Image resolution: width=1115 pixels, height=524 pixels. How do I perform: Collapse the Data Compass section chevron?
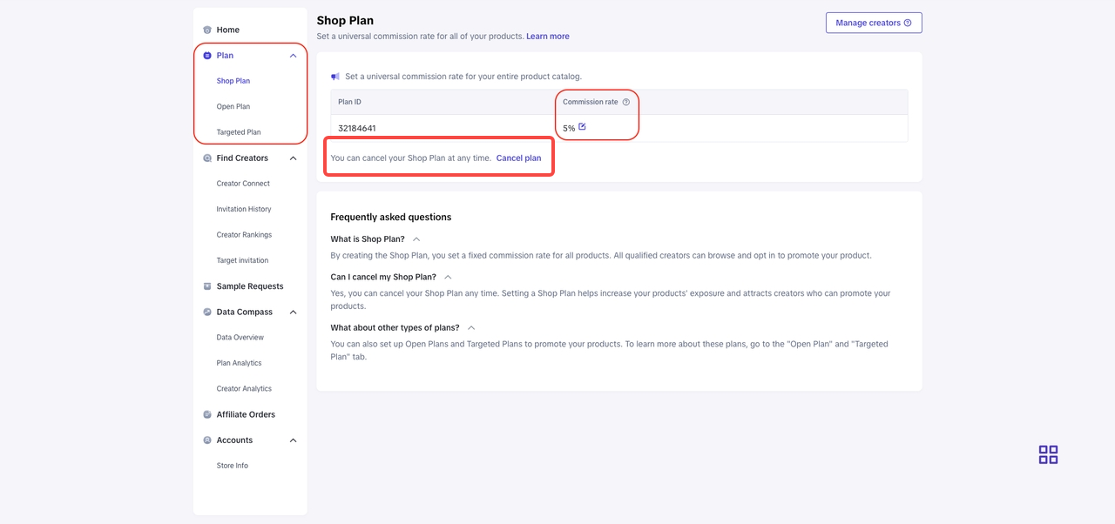pyautogui.click(x=293, y=312)
